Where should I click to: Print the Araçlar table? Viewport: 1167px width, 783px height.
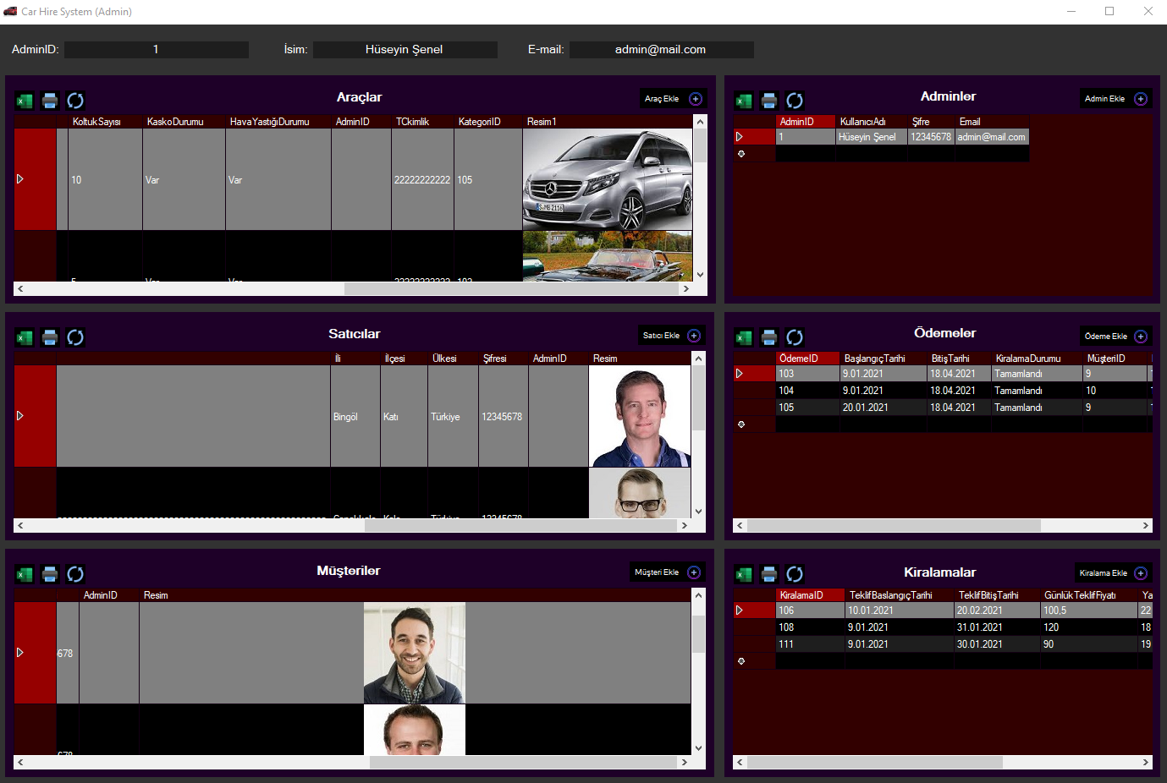(50, 101)
